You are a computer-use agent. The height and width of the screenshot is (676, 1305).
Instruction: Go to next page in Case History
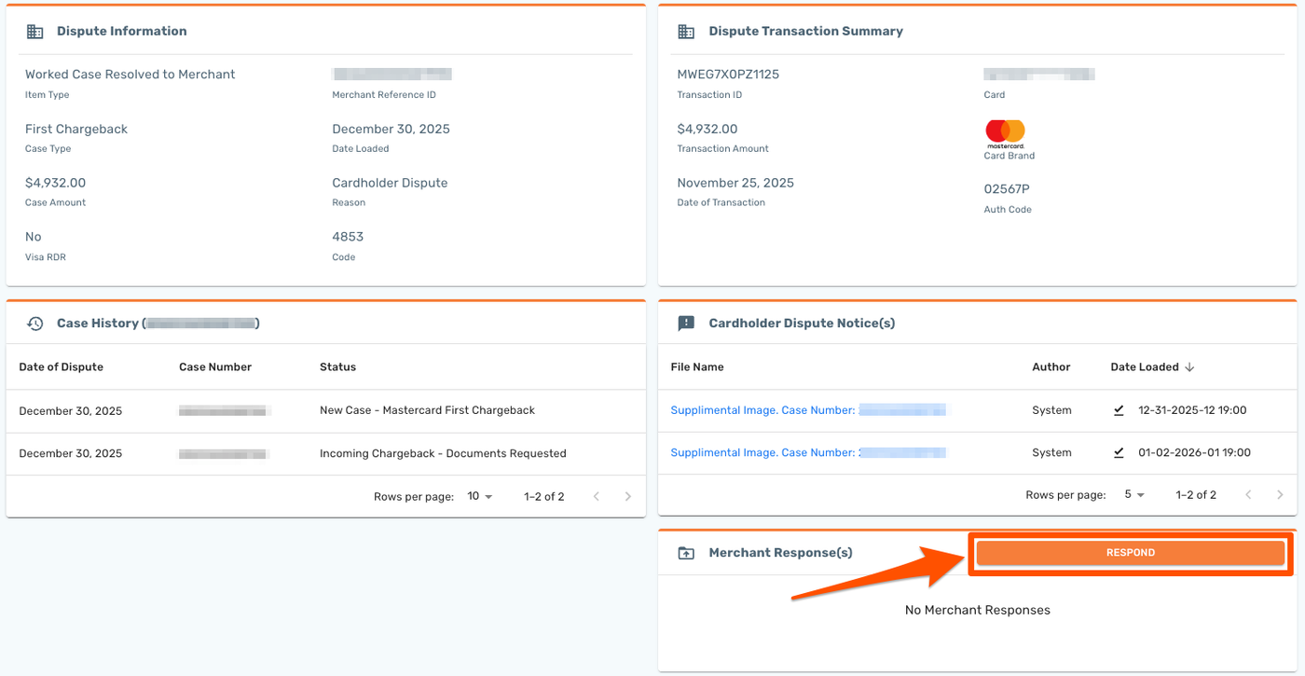pyautogui.click(x=628, y=496)
